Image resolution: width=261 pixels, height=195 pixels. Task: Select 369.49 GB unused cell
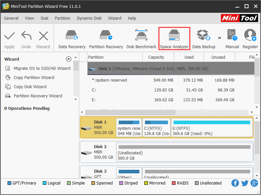coord(225,100)
